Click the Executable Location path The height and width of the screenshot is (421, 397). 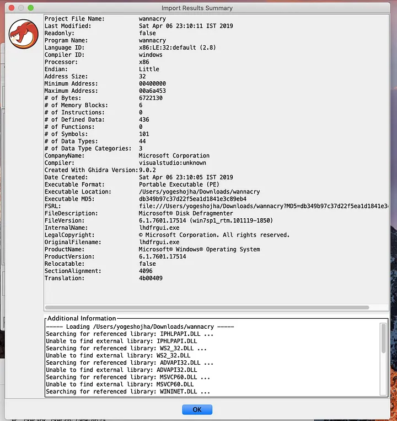199,192
